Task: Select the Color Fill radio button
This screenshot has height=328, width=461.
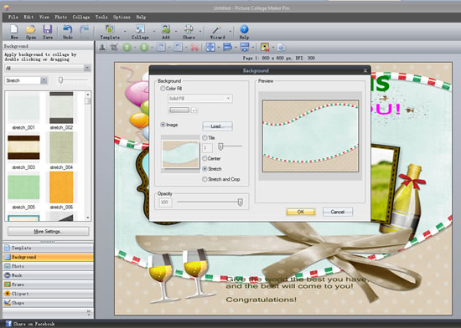Action: click(x=163, y=89)
